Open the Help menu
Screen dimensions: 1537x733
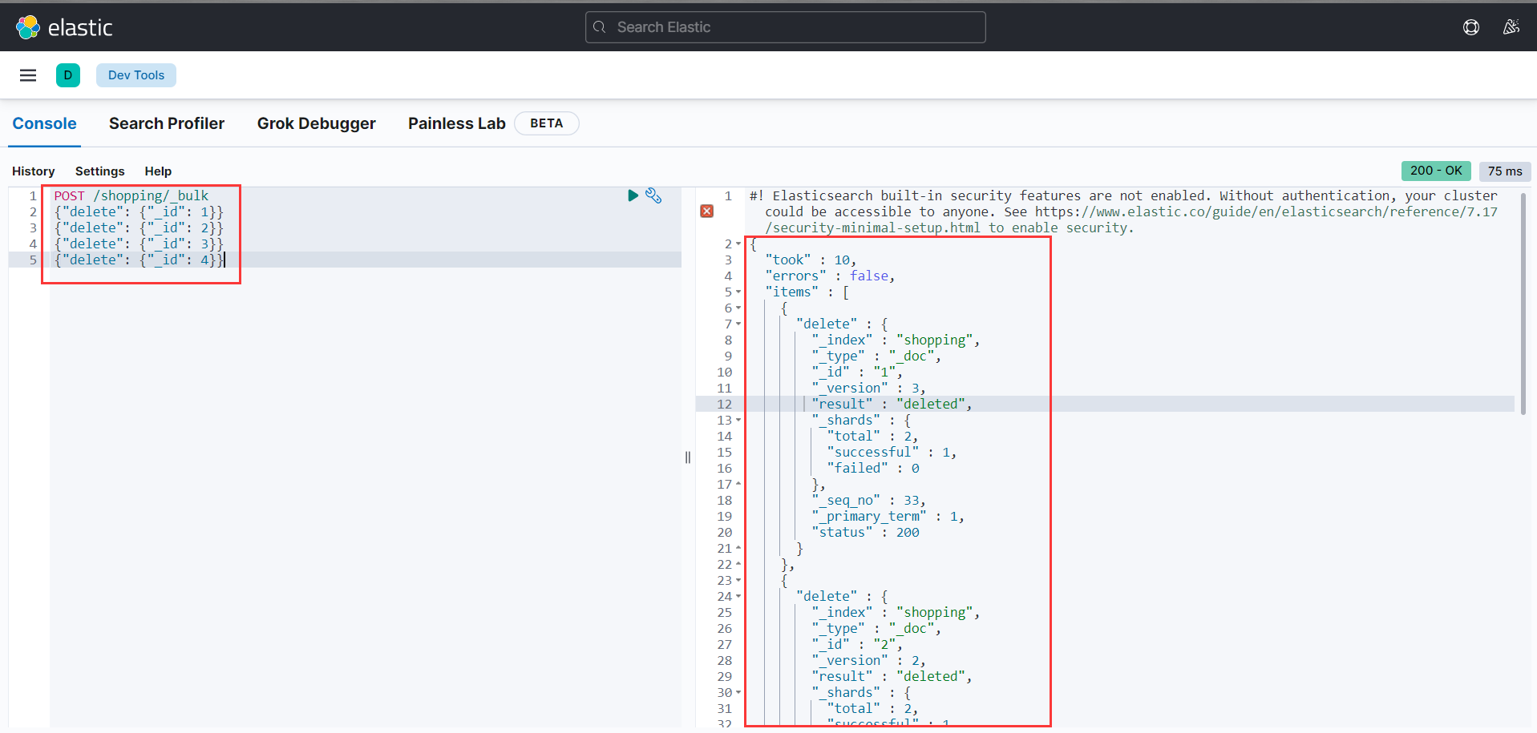click(158, 171)
